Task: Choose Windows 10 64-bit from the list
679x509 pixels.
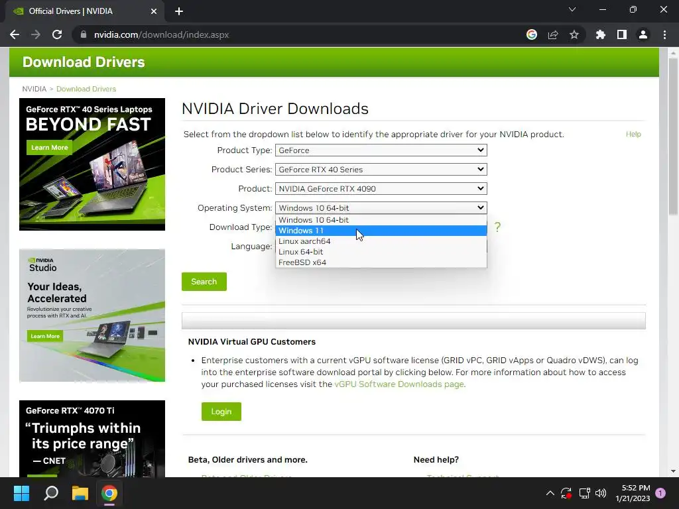Action: (381, 220)
